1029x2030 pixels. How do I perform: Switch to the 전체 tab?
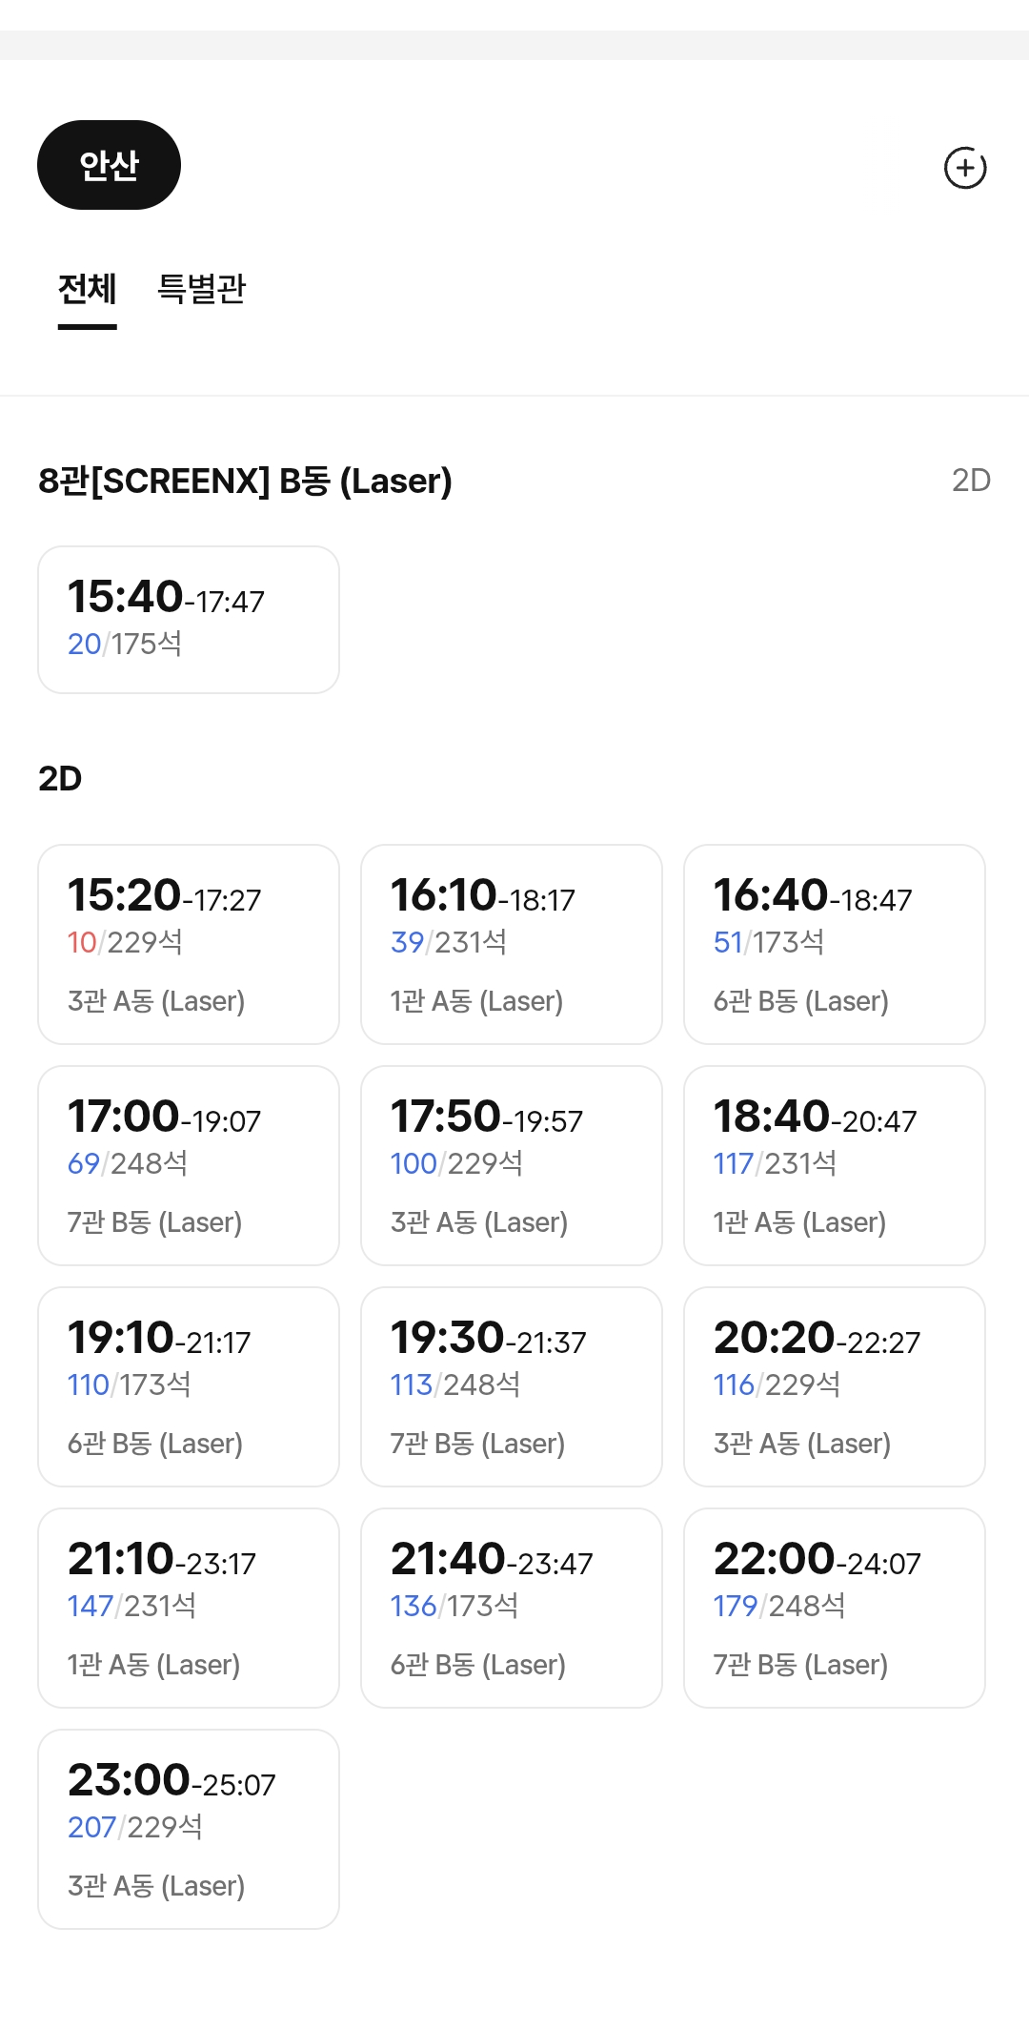pyautogui.click(x=87, y=289)
